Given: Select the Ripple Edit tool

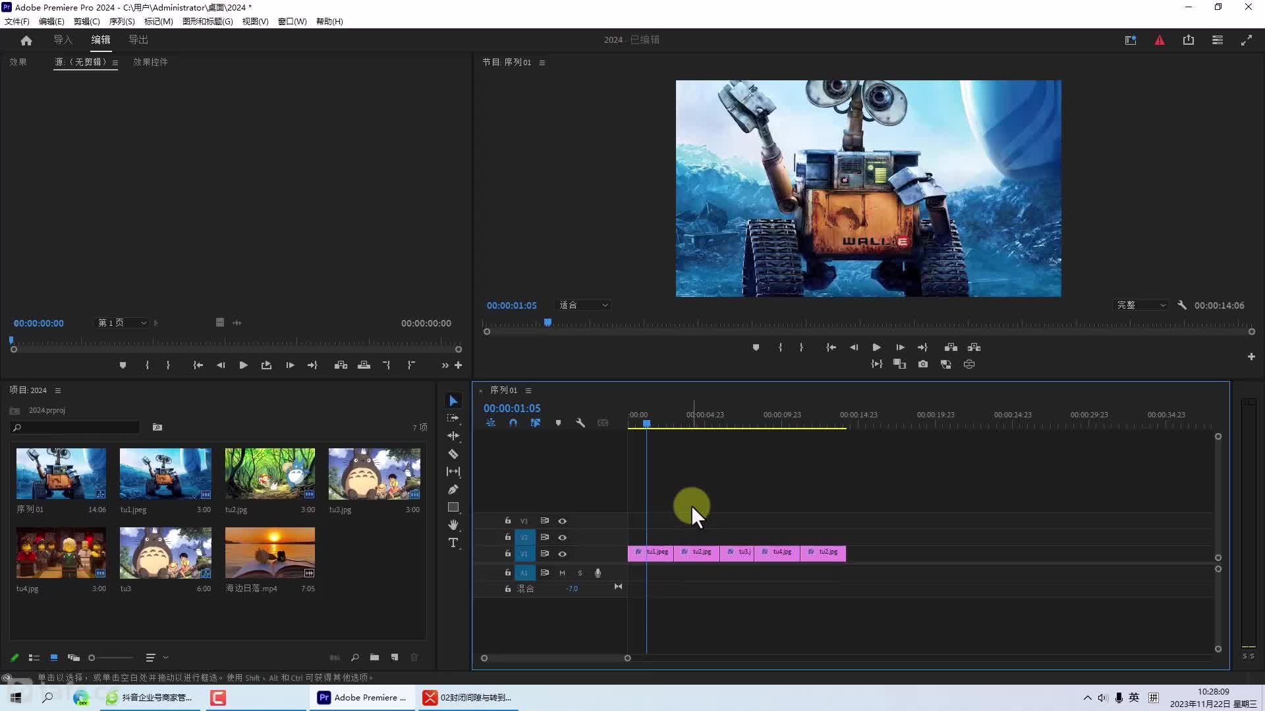Looking at the screenshot, I should point(453,436).
